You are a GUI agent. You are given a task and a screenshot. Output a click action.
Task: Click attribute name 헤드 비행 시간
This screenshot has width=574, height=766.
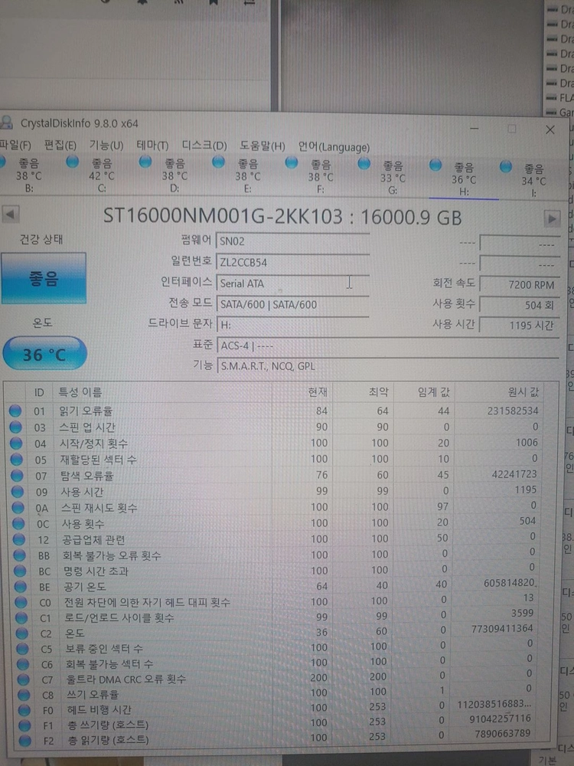coord(99,710)
